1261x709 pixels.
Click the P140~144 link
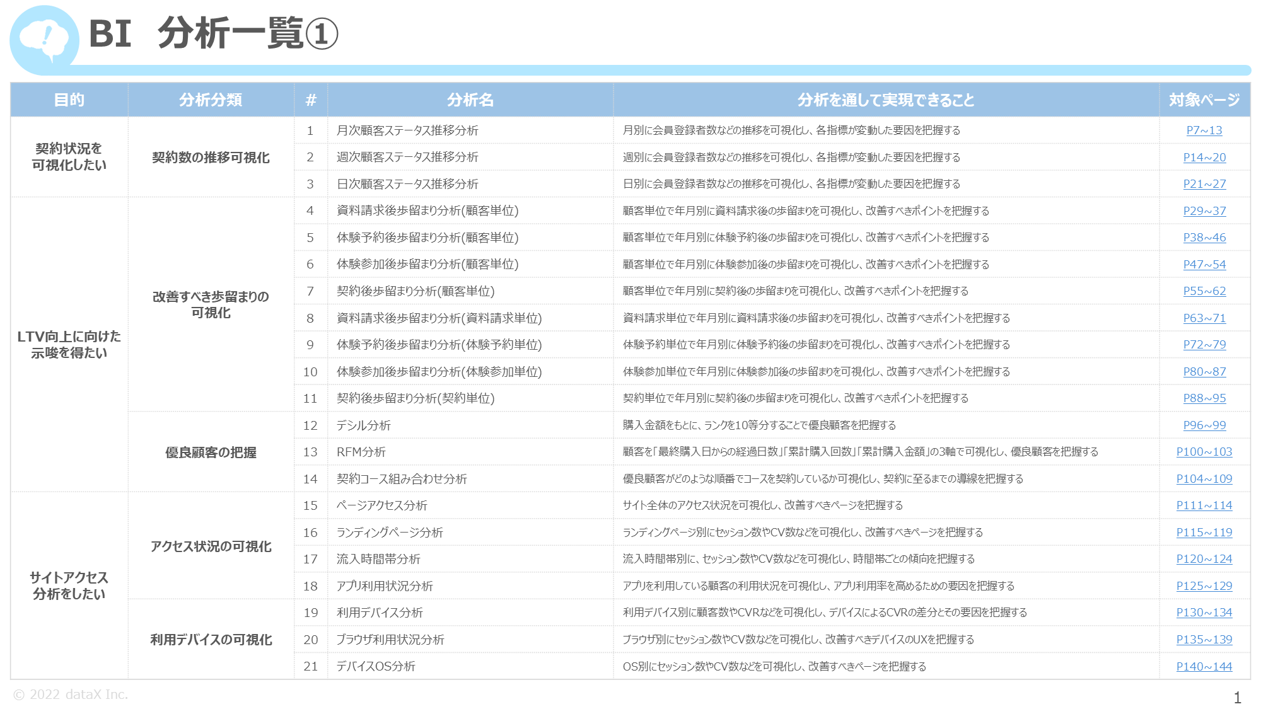1204,667
